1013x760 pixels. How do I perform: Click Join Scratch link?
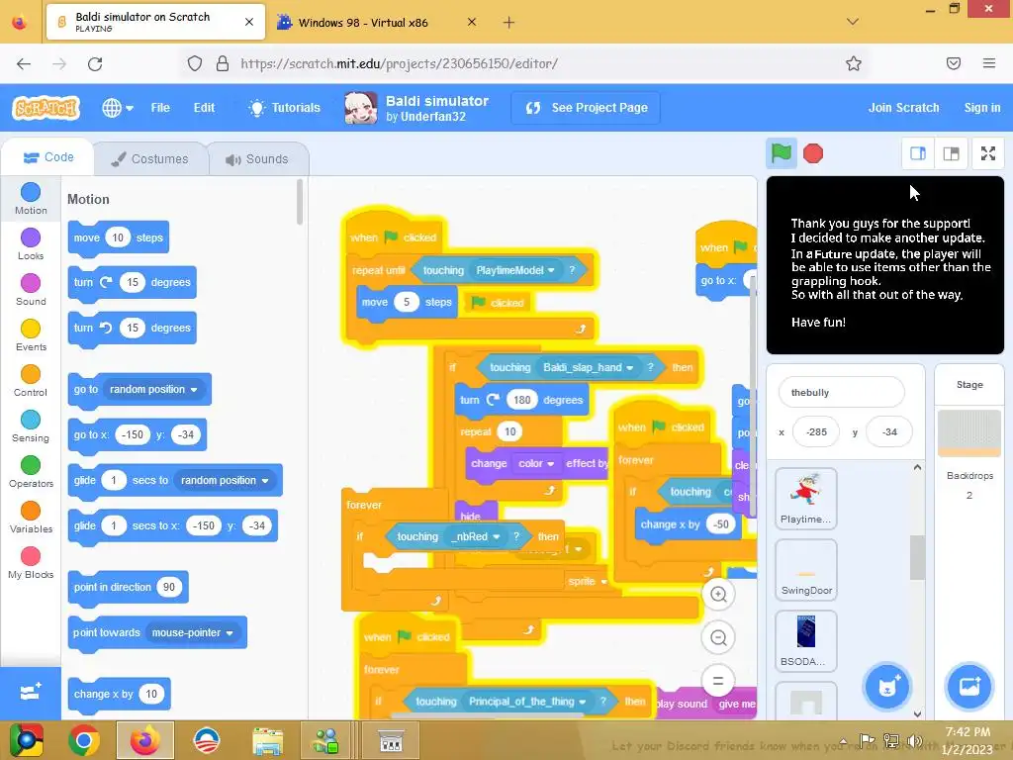[x=903, y=108]
